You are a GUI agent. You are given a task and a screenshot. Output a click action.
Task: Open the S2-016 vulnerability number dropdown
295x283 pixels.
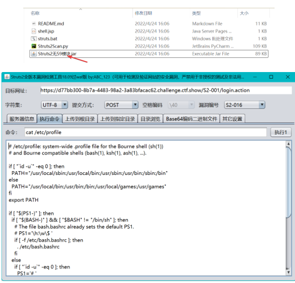pyautogui.click(x=245, y=105)
